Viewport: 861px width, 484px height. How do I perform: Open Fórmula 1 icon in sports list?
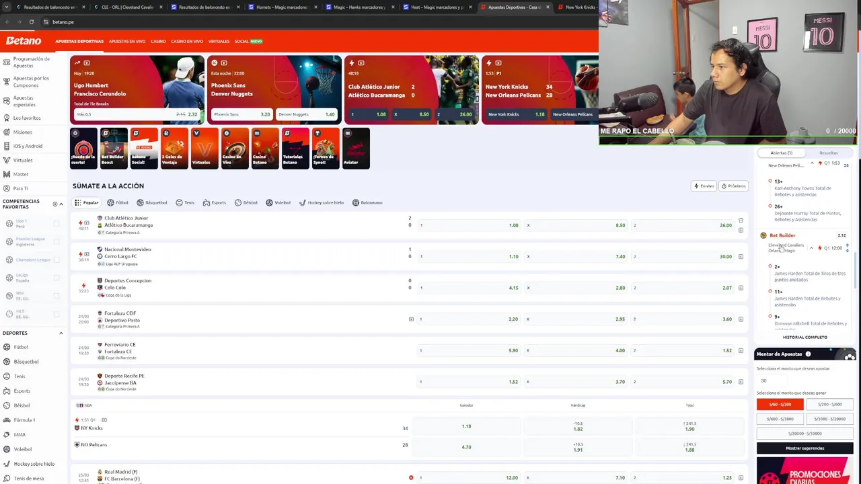[7, 420]
